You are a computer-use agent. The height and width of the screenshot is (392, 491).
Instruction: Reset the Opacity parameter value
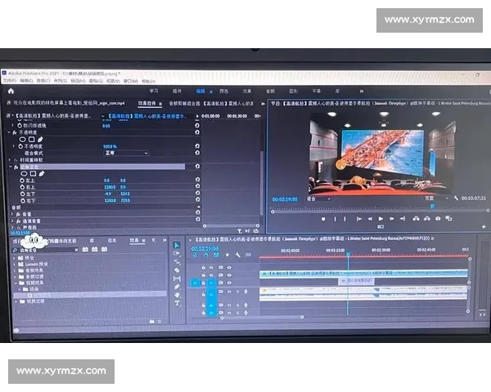[197, 146]
